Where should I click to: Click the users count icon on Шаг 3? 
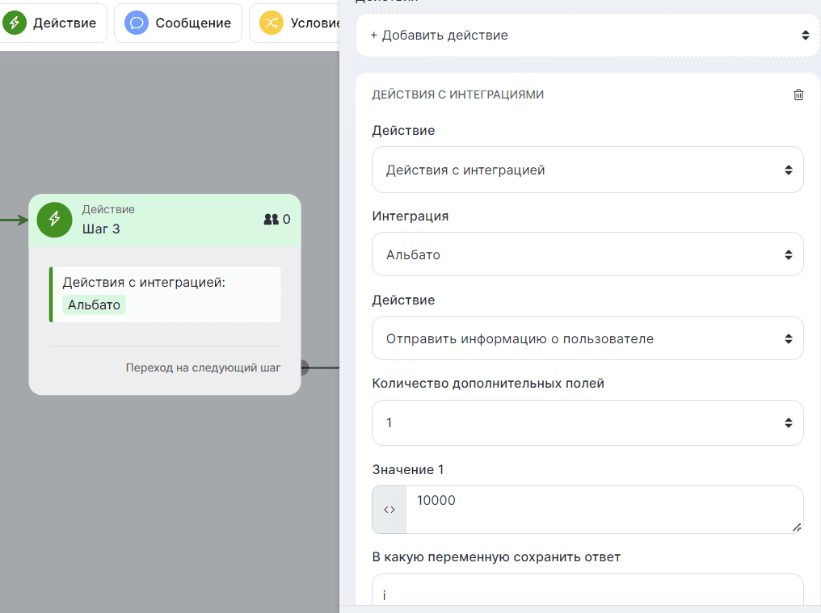[271, 219]
